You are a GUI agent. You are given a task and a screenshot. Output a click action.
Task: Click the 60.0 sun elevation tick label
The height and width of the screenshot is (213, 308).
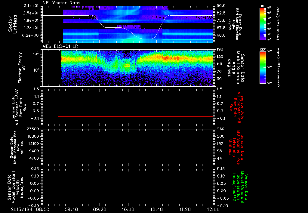[x=221, y=35]
